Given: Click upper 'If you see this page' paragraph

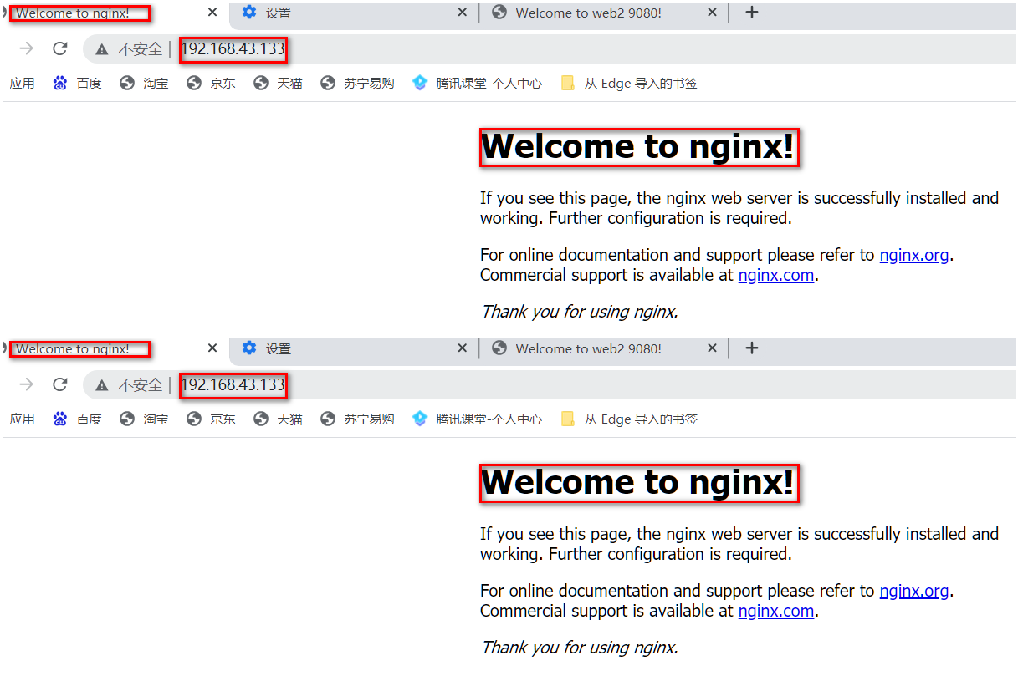Looking at the screenshot, I should [x=739, y=208].
